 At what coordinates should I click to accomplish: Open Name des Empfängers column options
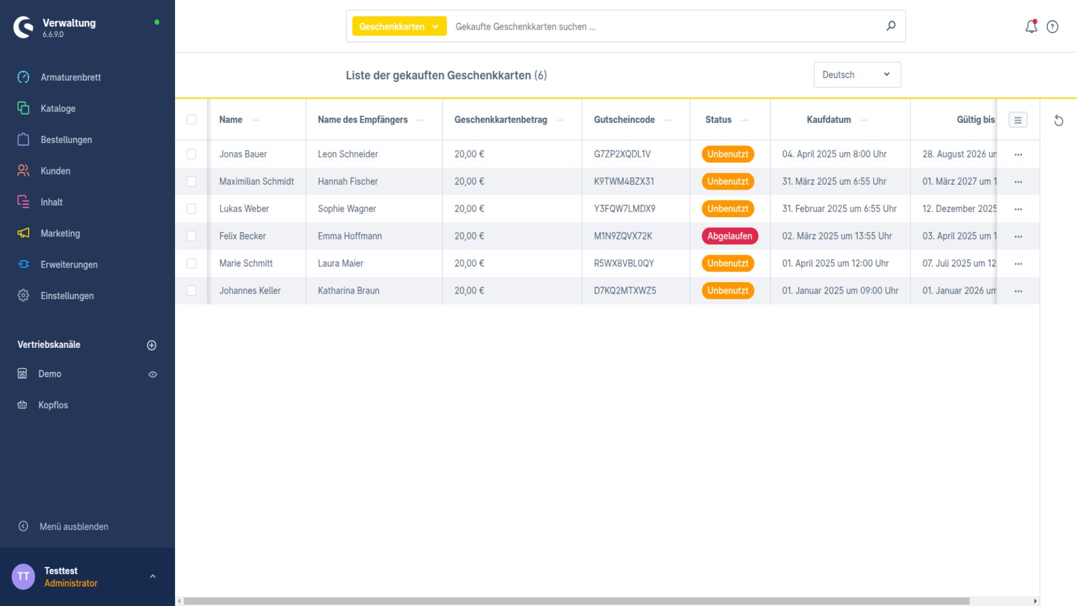click(421, 120)
